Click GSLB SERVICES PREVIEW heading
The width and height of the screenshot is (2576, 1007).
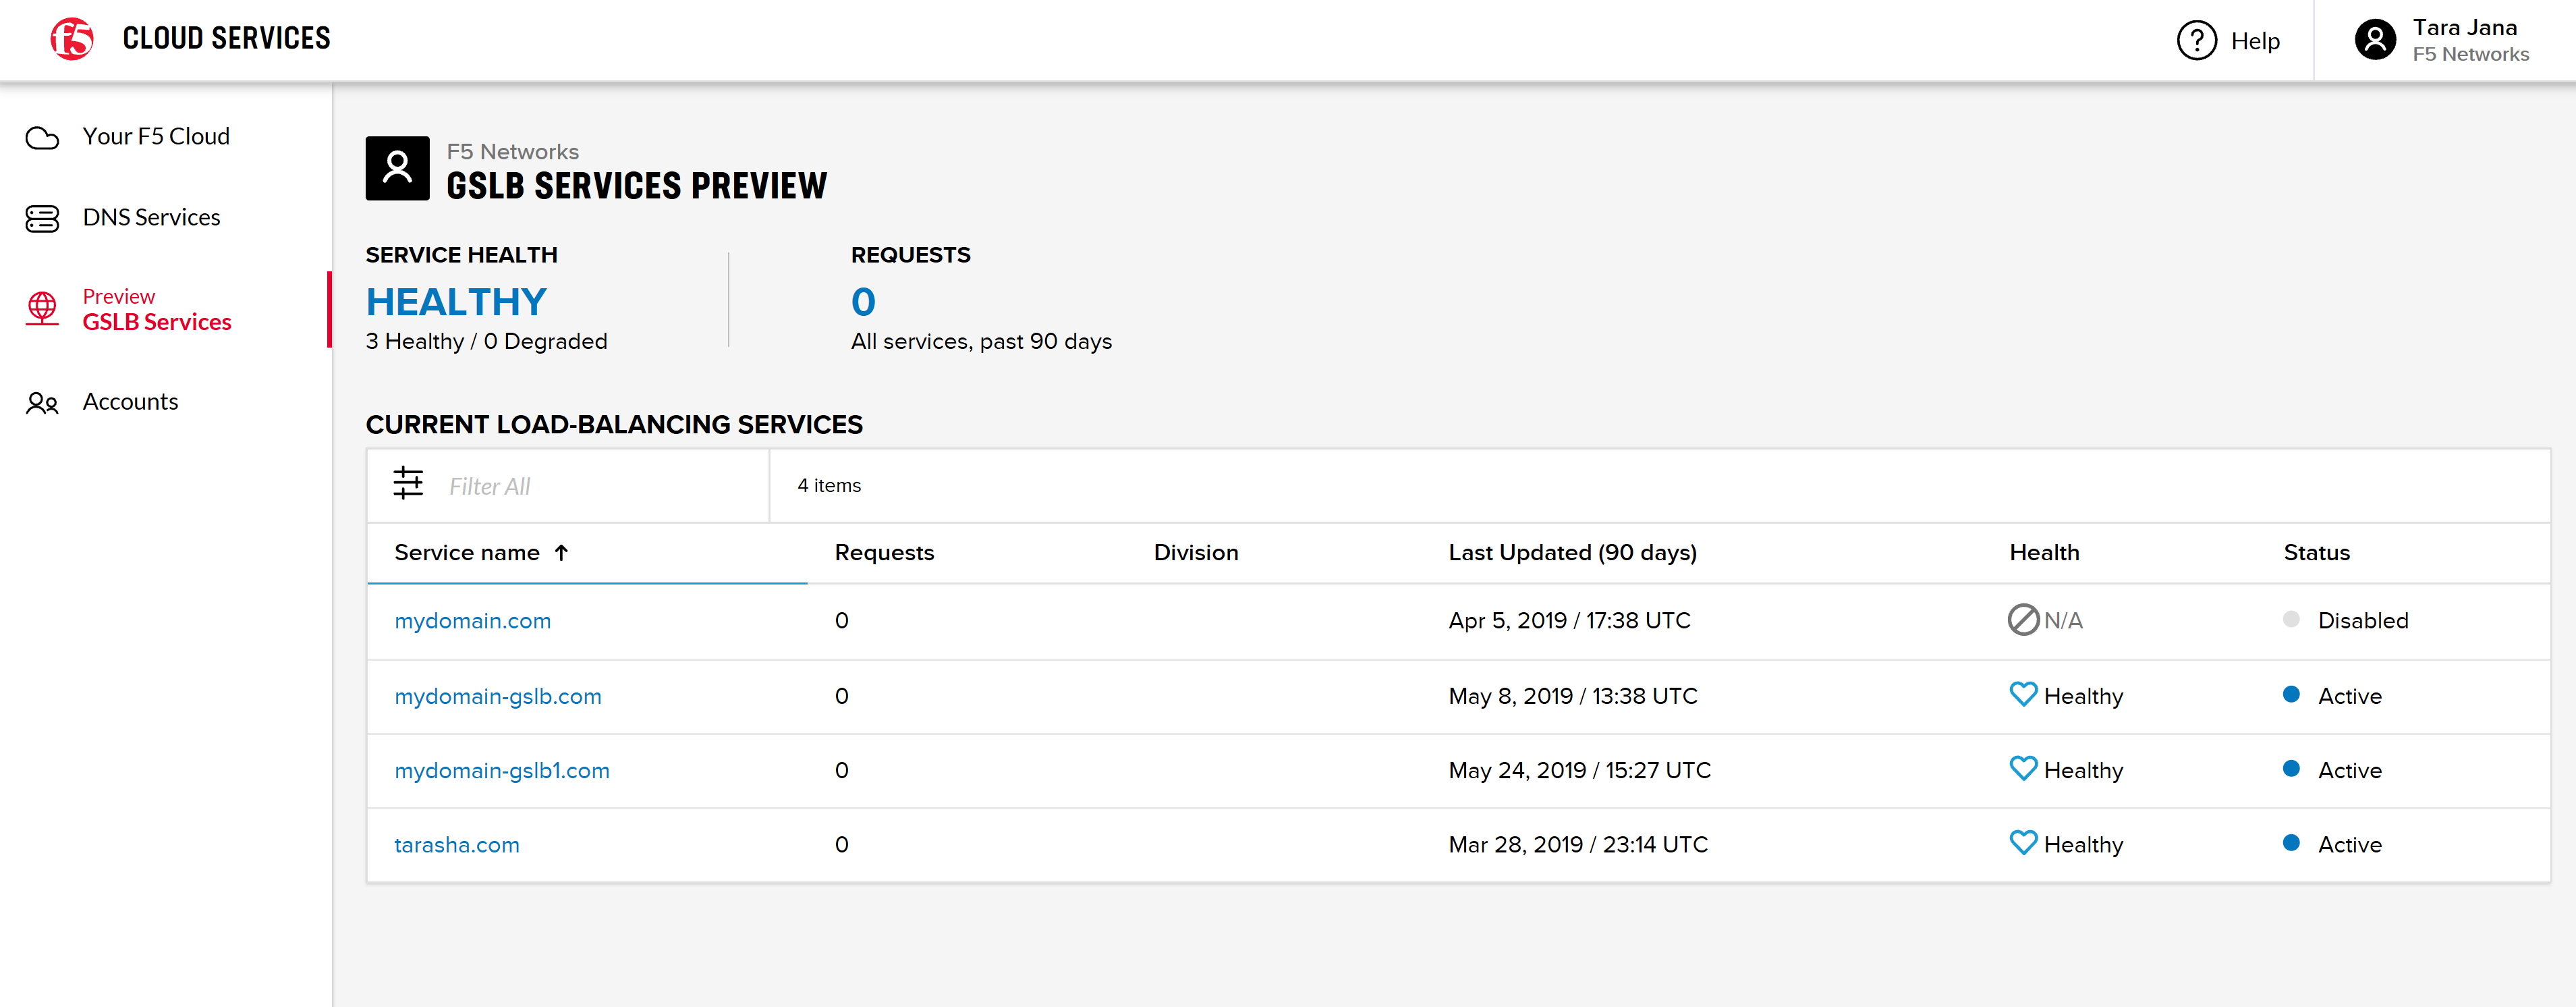point(636,186)
